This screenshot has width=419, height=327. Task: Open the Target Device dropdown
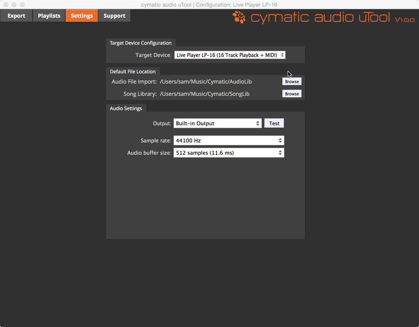tap(230, 55)
